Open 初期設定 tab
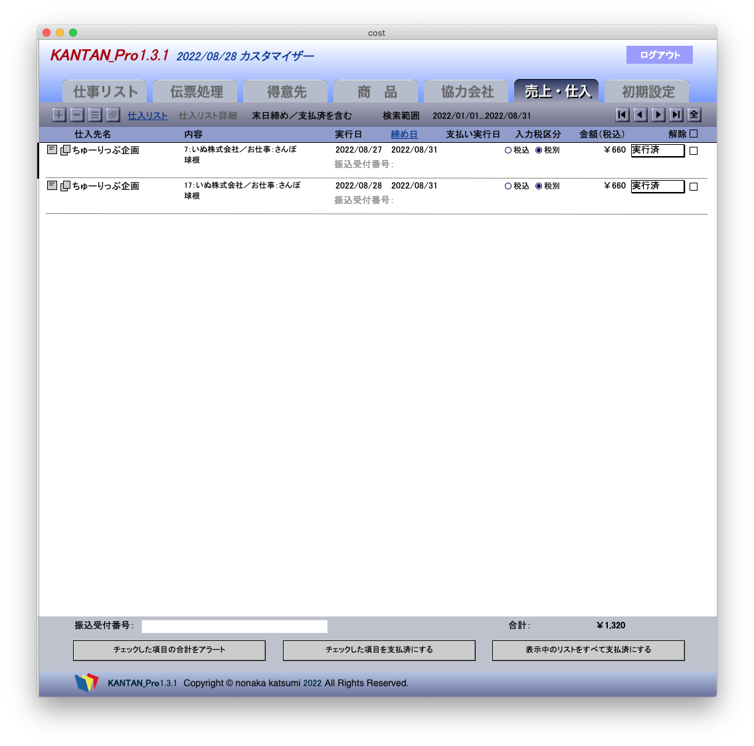754x746 pixels. click(x=648, y=92)
